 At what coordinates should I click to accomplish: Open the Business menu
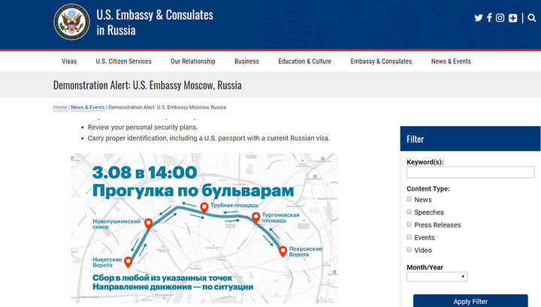click(x=246, y=62)
